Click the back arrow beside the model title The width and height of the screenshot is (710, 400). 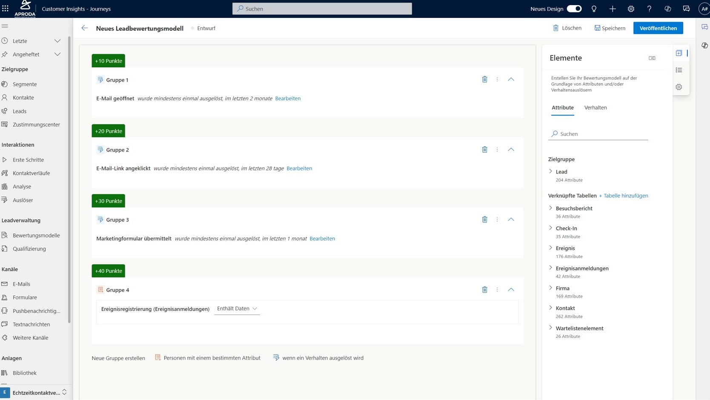[x=84, y=28]
